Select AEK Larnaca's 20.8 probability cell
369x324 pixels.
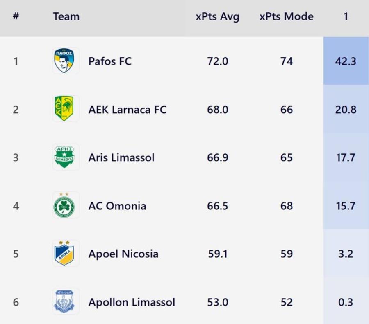(346, 110)
